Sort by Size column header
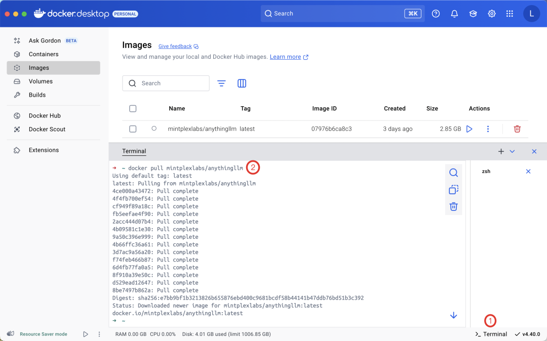The height and width of the screenshot is (341, 547). (x=432, y=109)
